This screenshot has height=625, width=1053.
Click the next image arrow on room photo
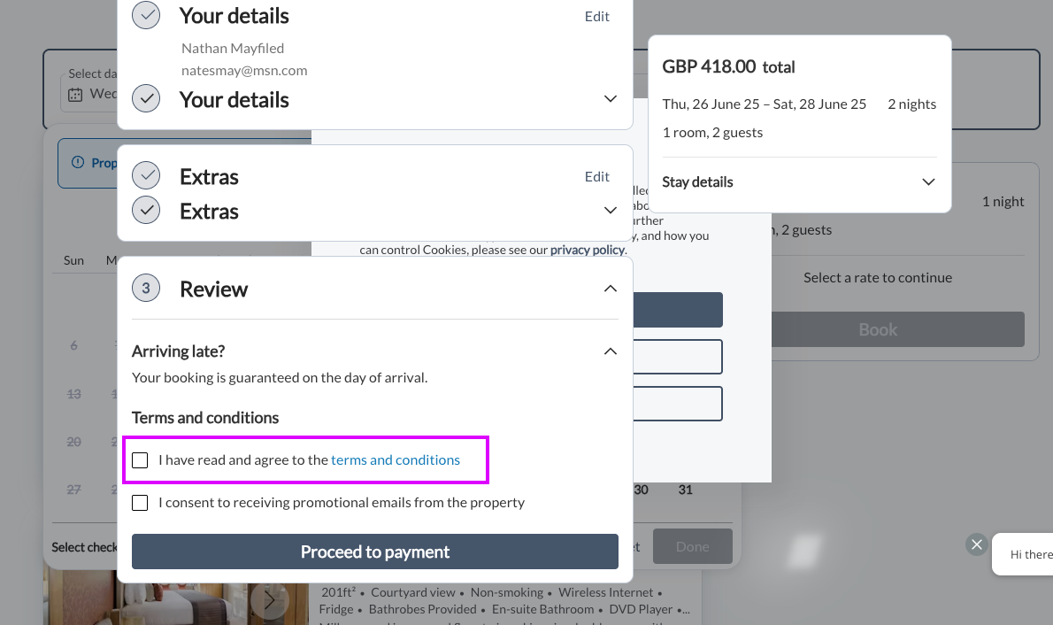coord(269,601)
